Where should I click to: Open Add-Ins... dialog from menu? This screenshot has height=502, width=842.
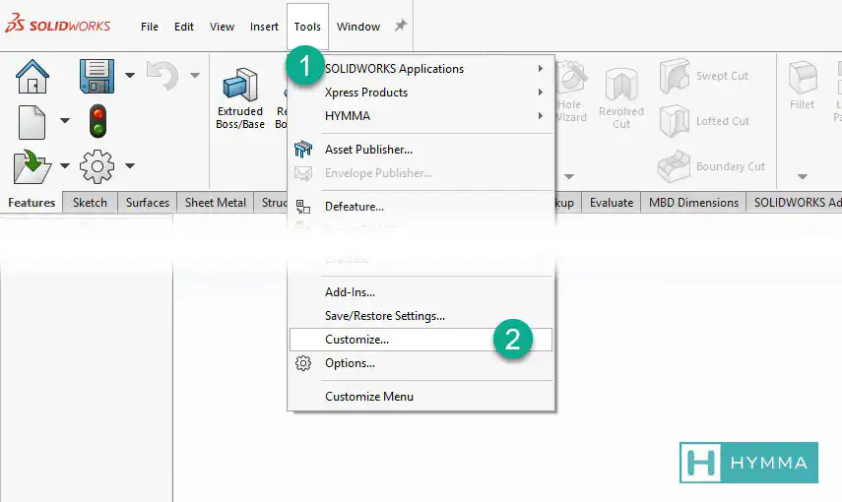click(x=350, y=292)
